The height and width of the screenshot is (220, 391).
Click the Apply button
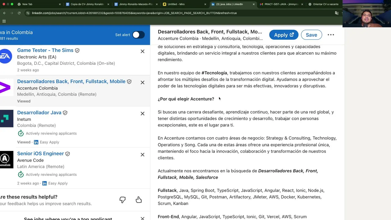click(x=284, y=35)
